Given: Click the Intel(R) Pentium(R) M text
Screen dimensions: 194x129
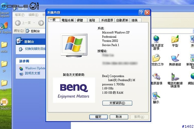Looking at the screenshot, I should [x=122, y=80].
